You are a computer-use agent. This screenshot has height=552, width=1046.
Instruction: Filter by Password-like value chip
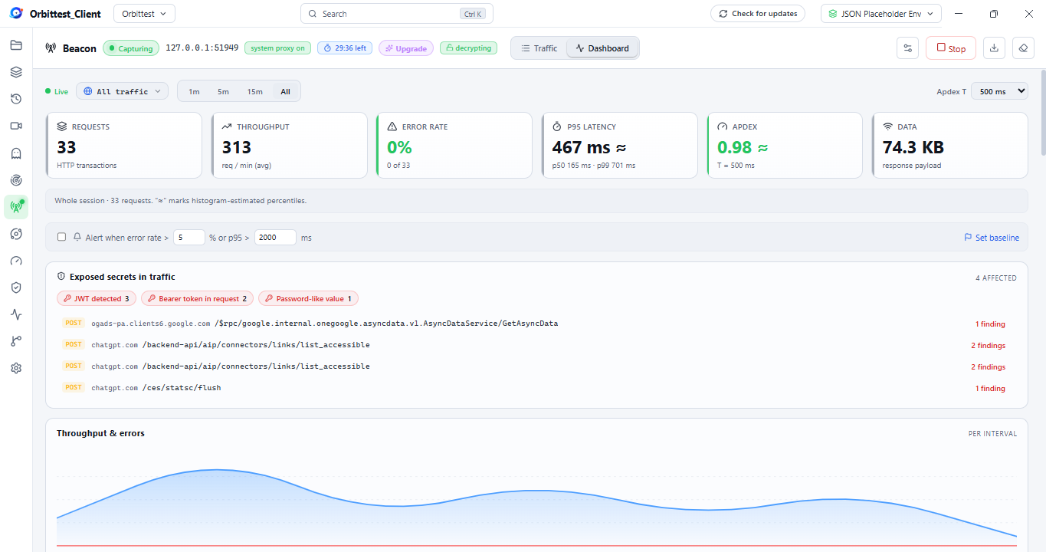(x=308, y=298)
